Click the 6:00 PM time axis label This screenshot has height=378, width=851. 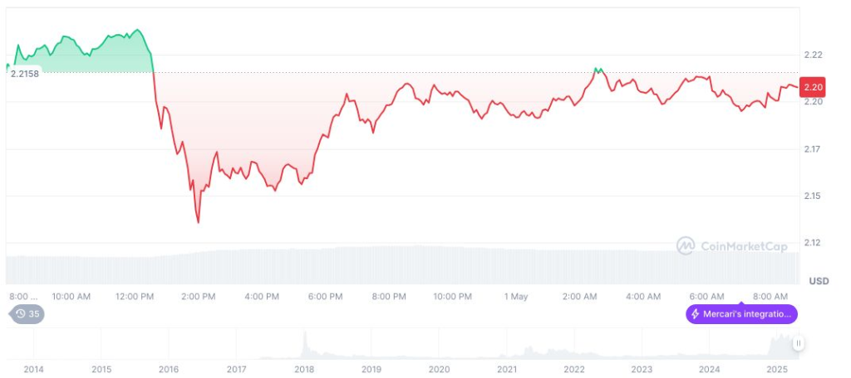[325, 297]
